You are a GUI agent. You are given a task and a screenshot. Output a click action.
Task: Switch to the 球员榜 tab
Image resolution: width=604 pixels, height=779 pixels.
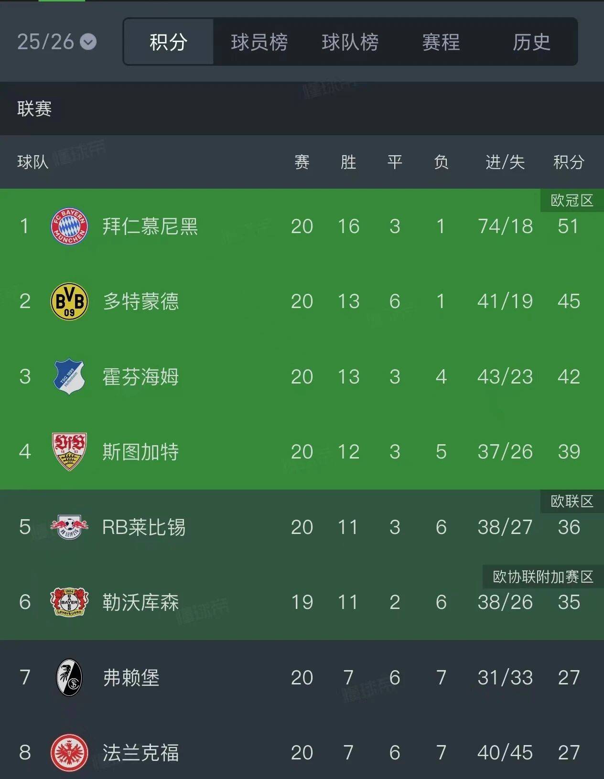[259, 42]
